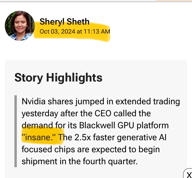Click the word yesterday in the summary
Viewport: 192px width, 178px height.
pyautogui.click(x=40, y=113)
